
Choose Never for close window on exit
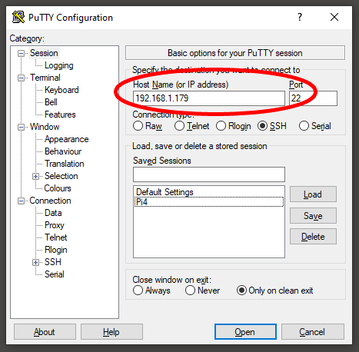[x=190, y=291]
